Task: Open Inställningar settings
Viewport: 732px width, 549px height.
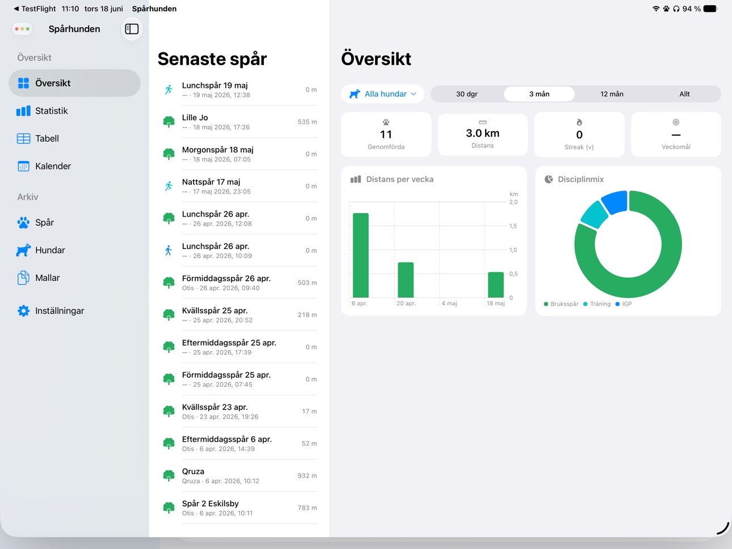Action: tap(74, 311)
